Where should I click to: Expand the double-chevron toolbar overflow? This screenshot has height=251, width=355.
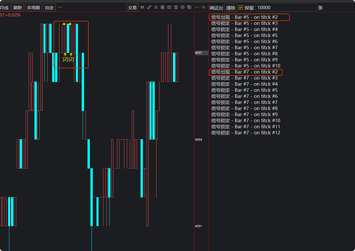(x=203, y=8)
